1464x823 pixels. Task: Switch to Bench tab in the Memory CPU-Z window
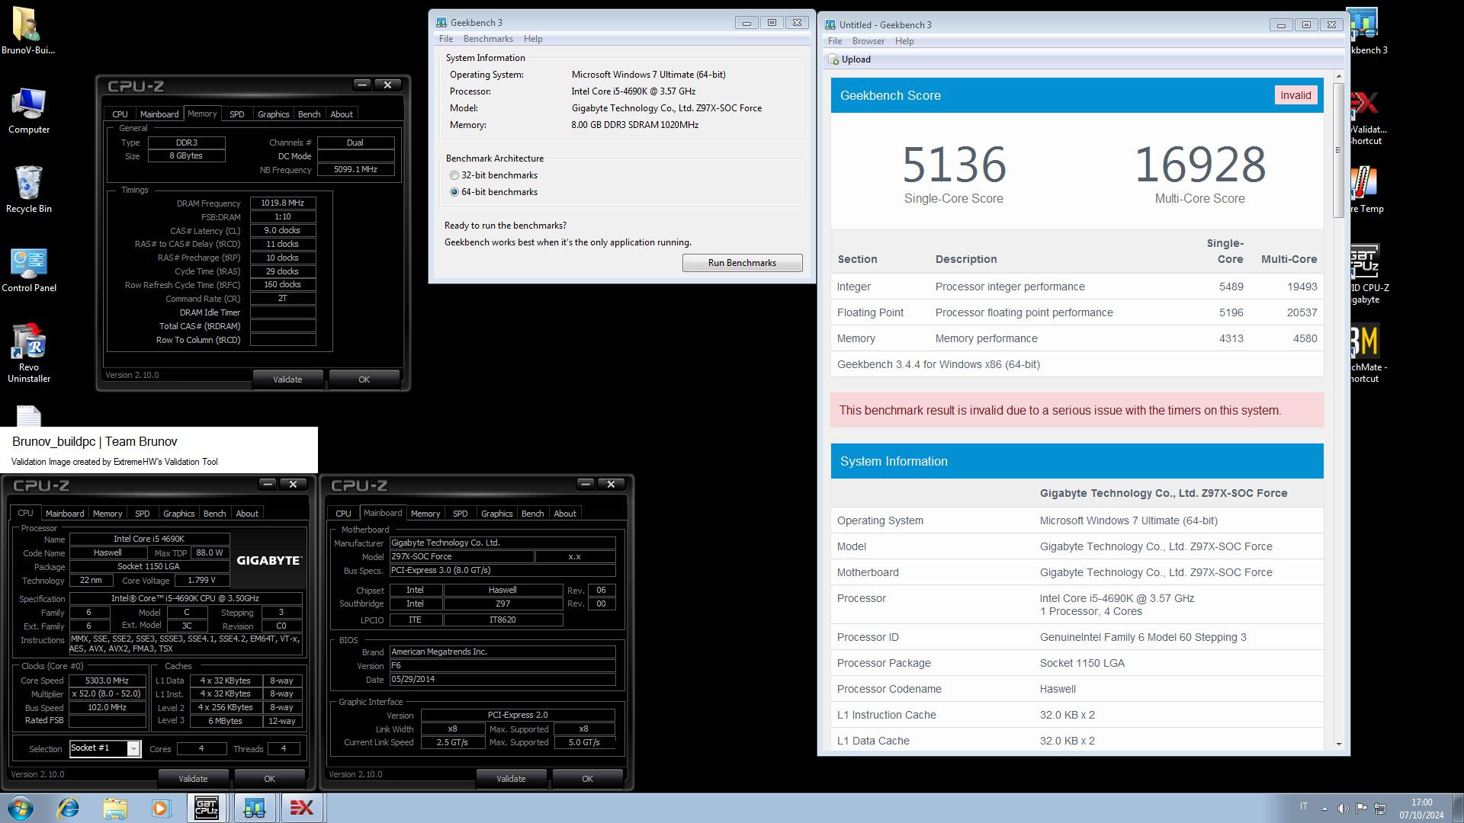coord(309,114)
